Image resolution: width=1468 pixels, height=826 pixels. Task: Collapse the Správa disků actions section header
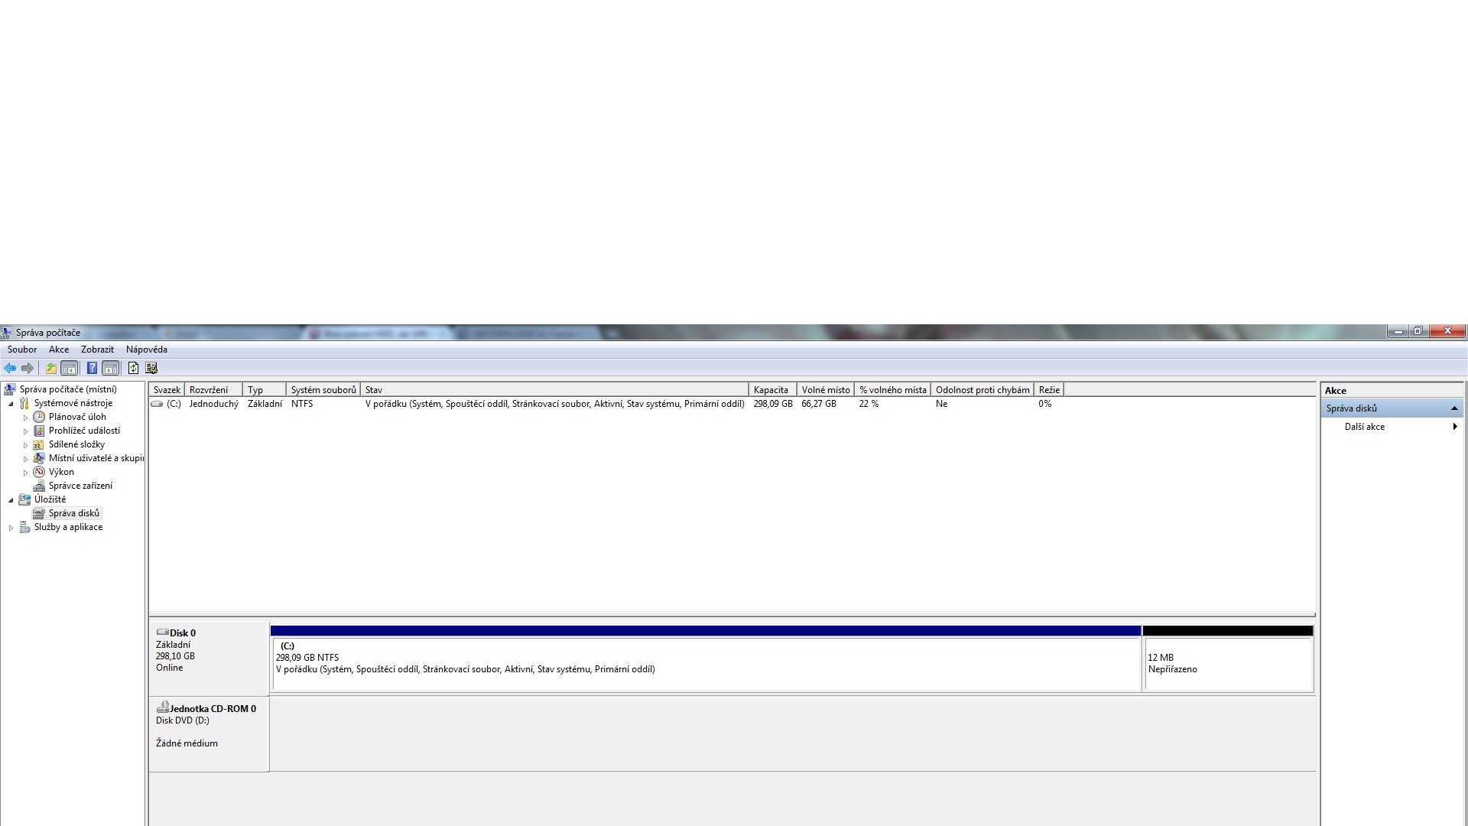[x=1453, y=408]
